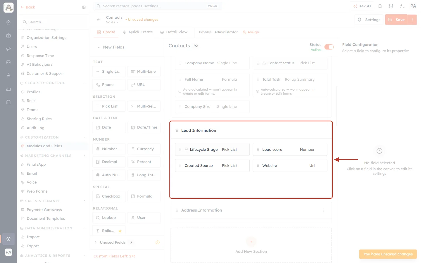Click the Ask AI button
This screenshot has width=421, height=263.
point(362,6)
